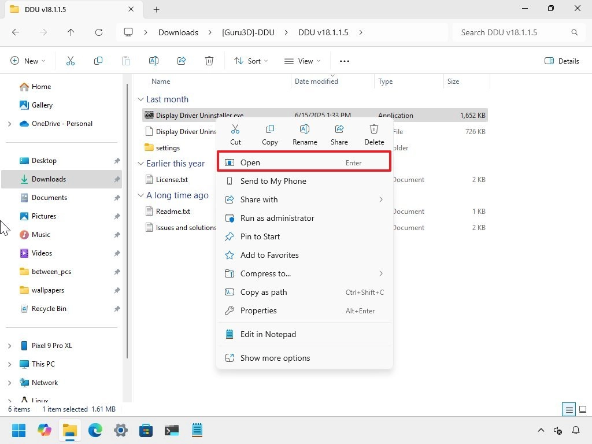The width and height of the screenshot is (592, 444).
Task: Click DDU v18.1.1.5 breadcrumb
Action: tap(323, 32)
